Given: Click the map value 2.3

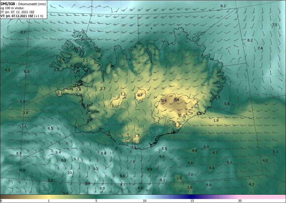Looking at the screenshot, I should 103,88.
